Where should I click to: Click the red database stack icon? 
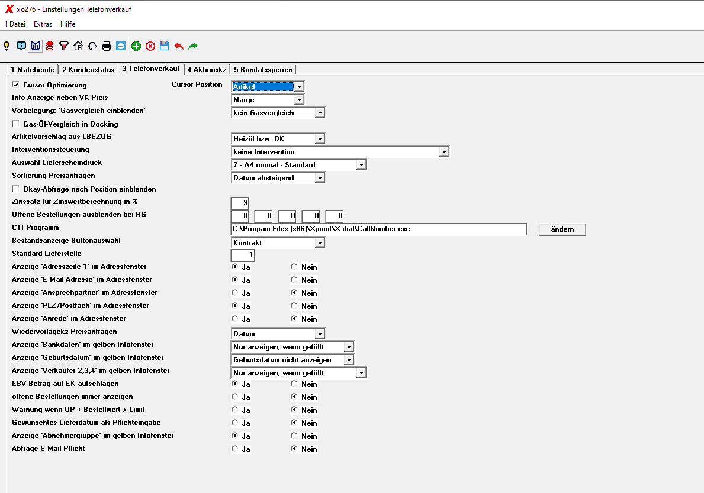tap(50, 46)
